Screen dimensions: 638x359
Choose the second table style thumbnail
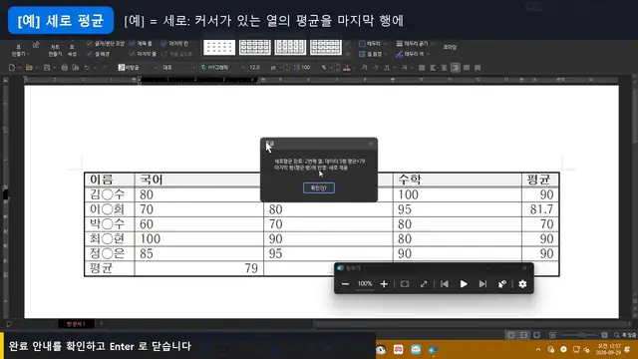point(255,47)
